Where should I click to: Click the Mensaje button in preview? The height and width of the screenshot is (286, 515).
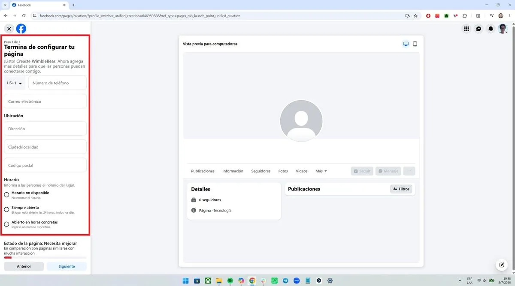(388, 171)
